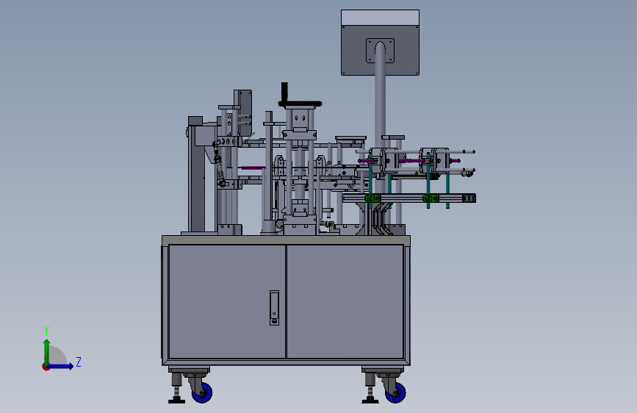Select the horizontal conveyor rail extrusion

(x=409, y=198)
